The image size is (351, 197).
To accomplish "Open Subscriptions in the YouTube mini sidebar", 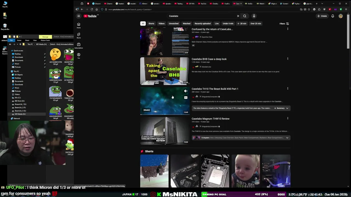I will (79, 46).
